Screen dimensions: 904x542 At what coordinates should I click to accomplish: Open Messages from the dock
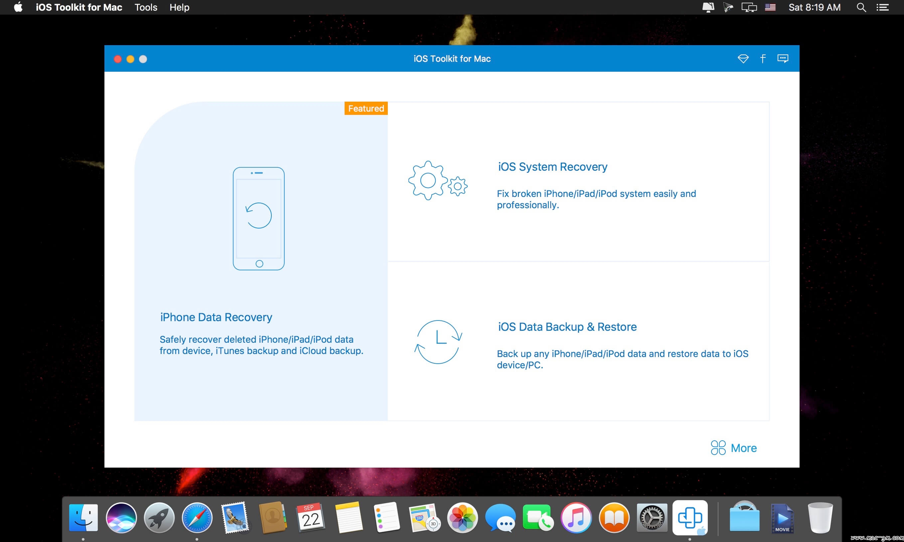(x=500, y=517)
